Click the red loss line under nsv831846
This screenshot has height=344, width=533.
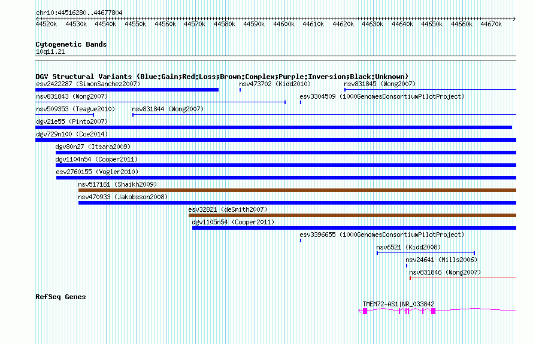pos(463,278)
